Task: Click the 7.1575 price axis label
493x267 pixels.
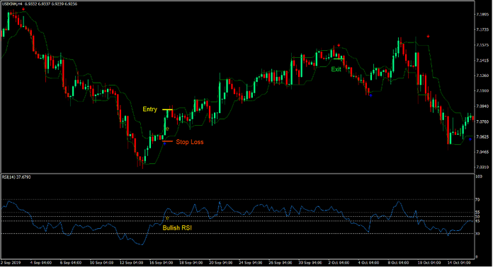Action: [482, 45]
